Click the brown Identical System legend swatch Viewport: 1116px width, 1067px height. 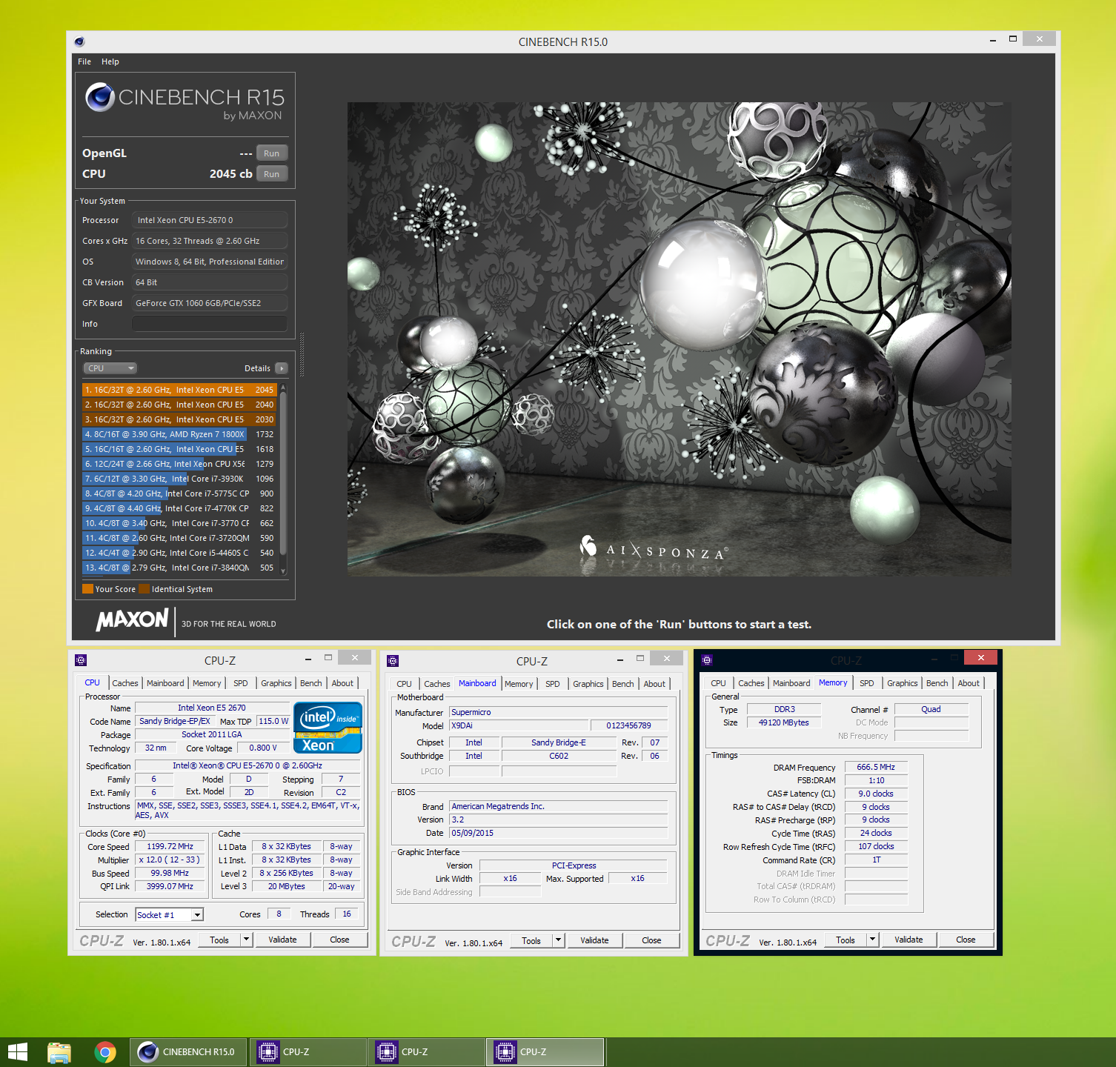(145, 589)
